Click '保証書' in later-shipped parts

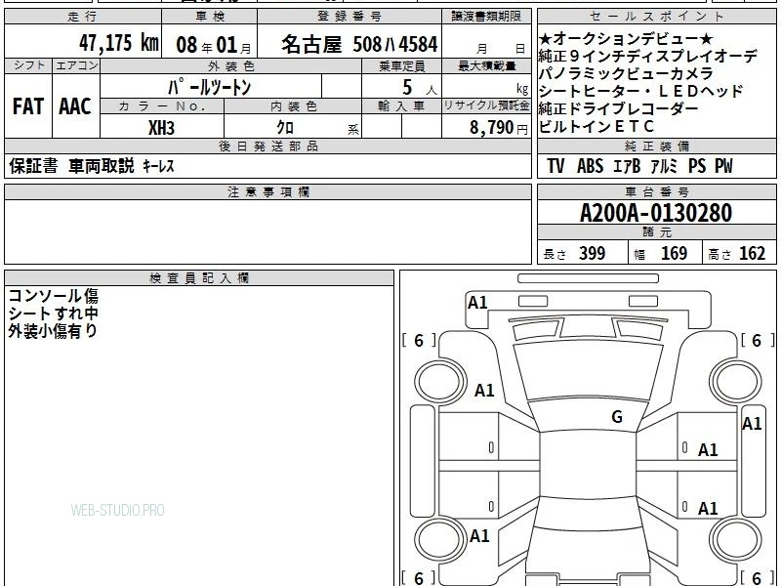coord(33,166)
